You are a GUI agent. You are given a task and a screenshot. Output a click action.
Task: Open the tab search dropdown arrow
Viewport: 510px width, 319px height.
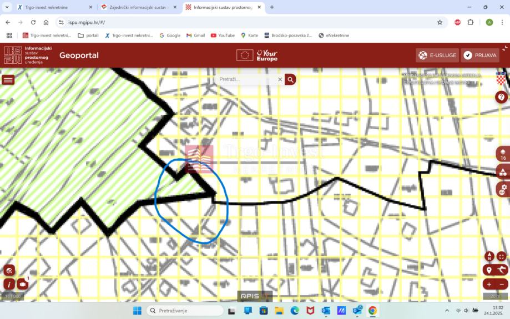(7, 7)
